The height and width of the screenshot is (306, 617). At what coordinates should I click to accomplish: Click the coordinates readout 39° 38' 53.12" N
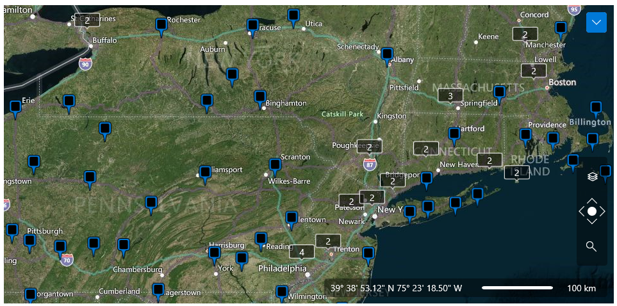point(396,288)
